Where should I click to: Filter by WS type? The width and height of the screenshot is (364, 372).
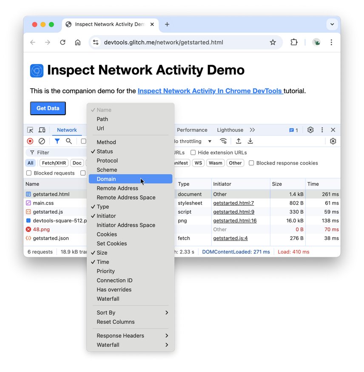(198, 163)
